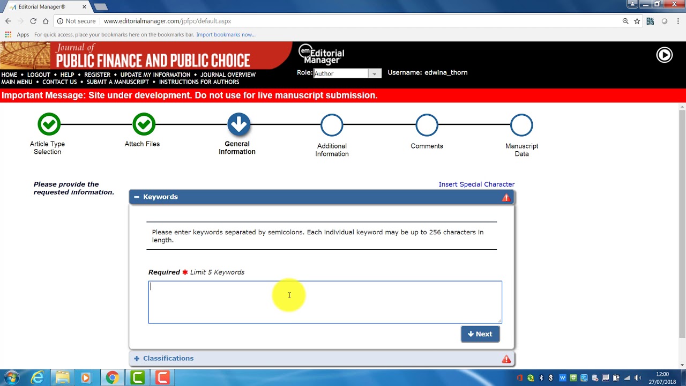Image resolution: width=686 pixels, height=386 pixels.
Task: Click the play arrow icon in page header
Action: tap(664, 55)
